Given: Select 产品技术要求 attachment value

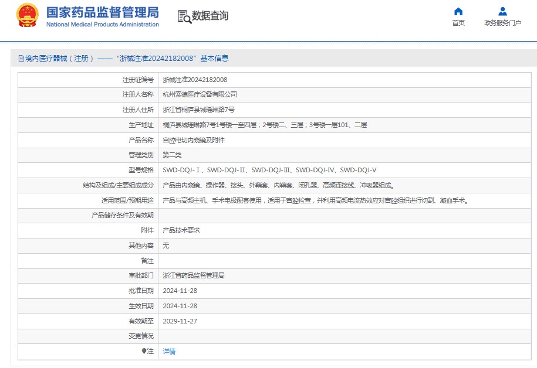Looking at the screenshot, I should tap(181, 230).
